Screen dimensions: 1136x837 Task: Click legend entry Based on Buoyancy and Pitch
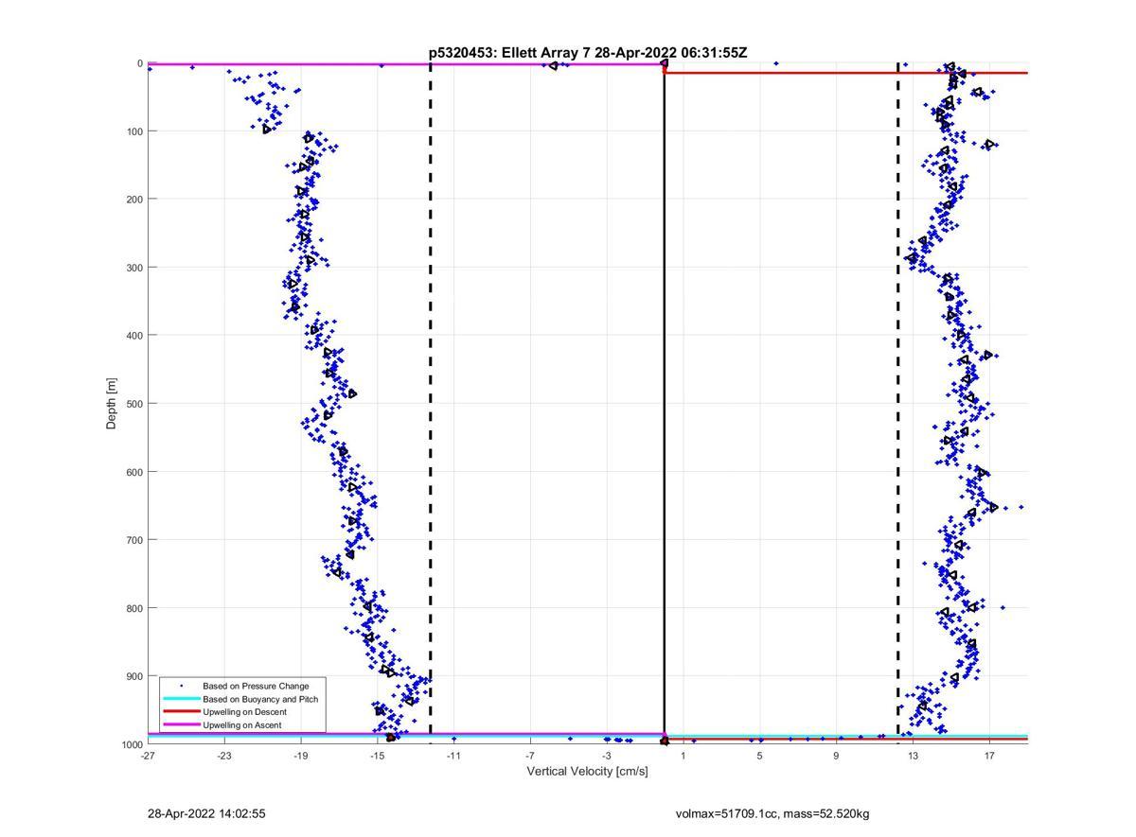pyautogui.click(x=260, y=699)
